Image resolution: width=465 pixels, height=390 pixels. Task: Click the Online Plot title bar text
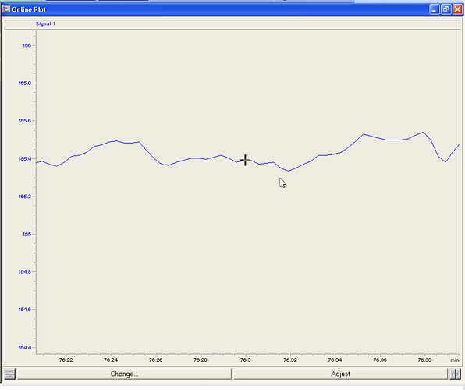pyautogui.click(x=29, y=9)
